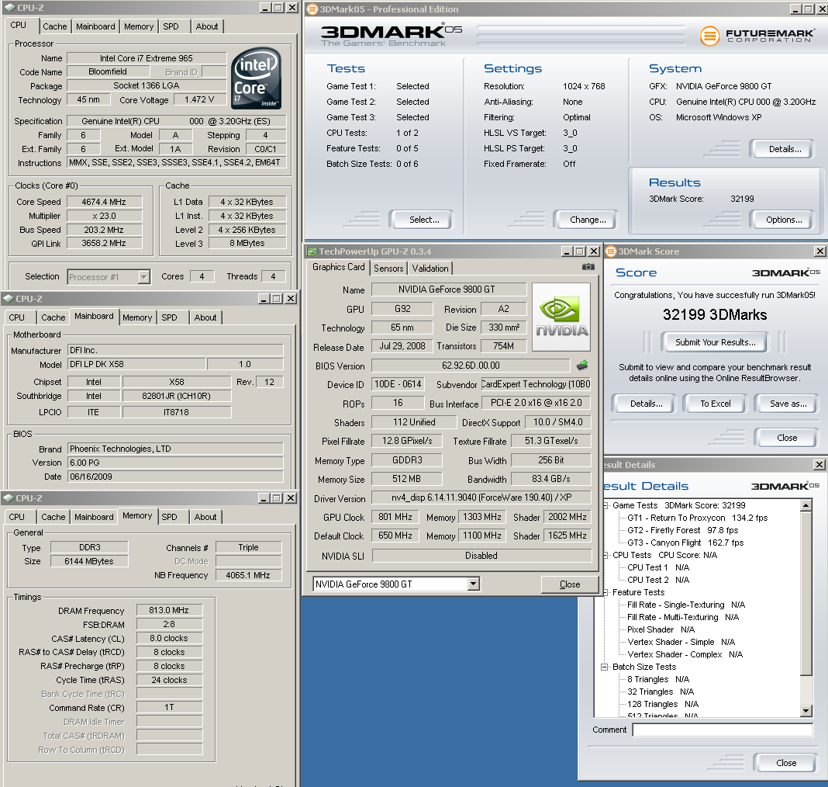Select 128 Triangles row

pyautogui.click(x=662, y=704)
